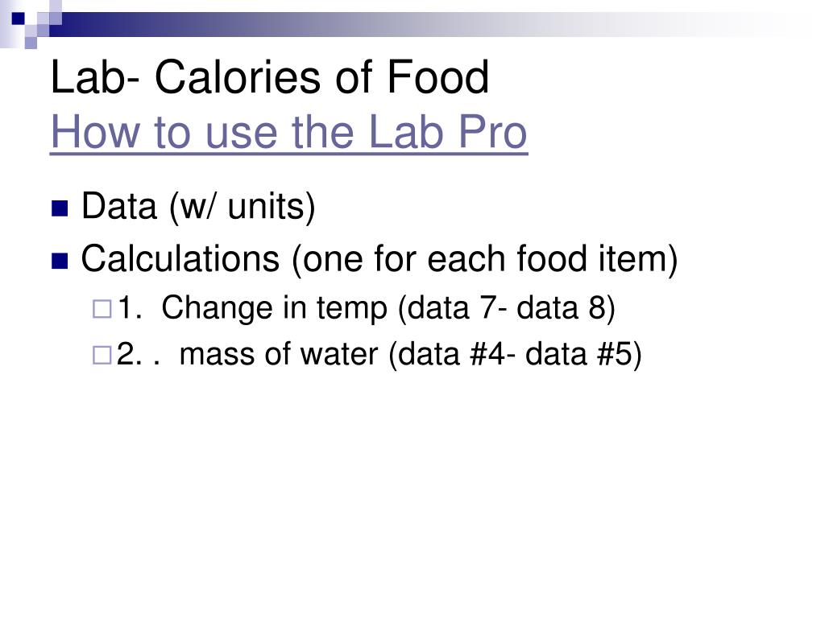
Task: Click the hollow square bullet before mass of water
Action: 102,355
